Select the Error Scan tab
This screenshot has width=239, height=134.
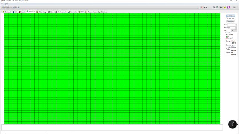coord(31,12)
